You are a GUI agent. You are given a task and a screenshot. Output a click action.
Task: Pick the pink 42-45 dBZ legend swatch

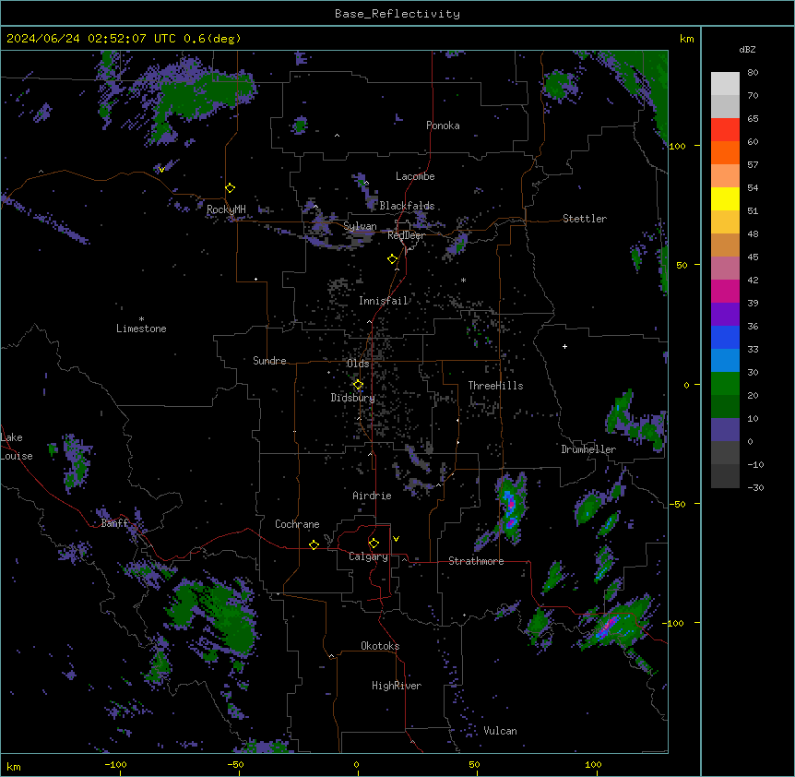[x=725, y=269]
